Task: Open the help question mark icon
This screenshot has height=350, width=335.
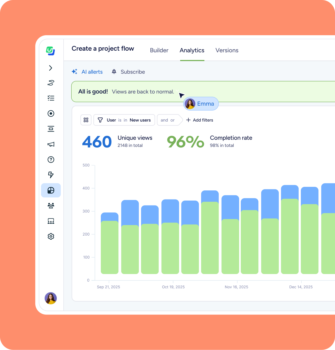Action: pyautogui.click(x=51, y=160)
